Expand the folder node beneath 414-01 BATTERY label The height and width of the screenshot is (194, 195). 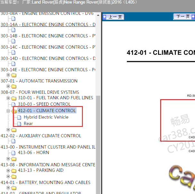(8, 188)
